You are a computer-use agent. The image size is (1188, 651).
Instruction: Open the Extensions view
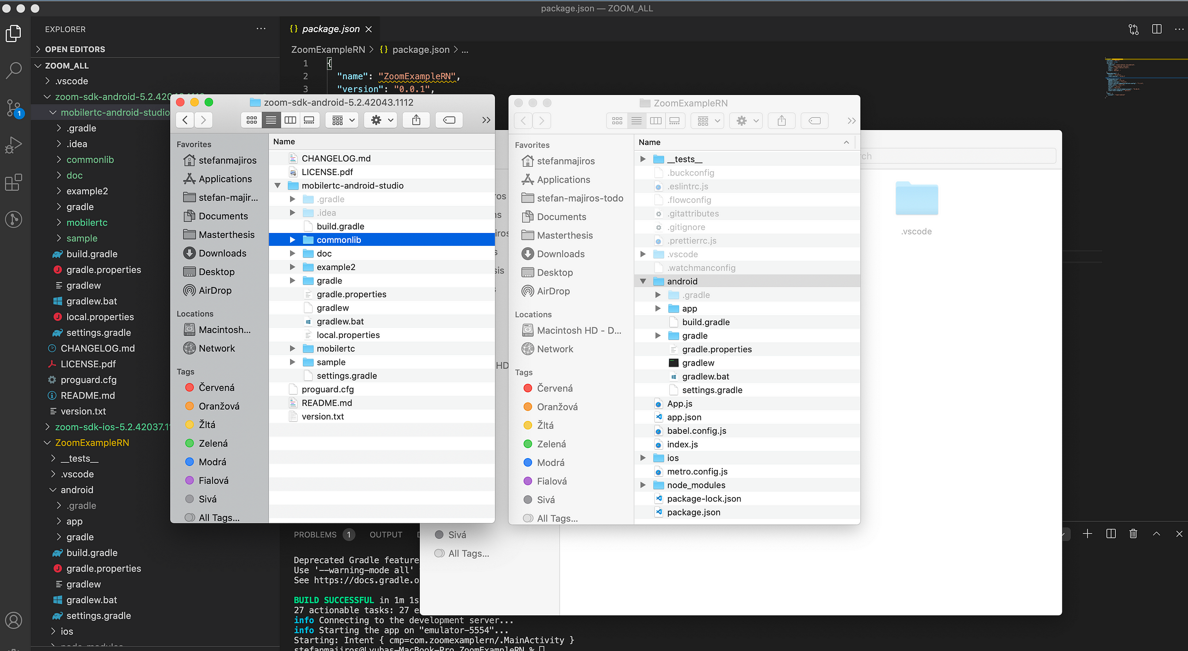point(14,182)
